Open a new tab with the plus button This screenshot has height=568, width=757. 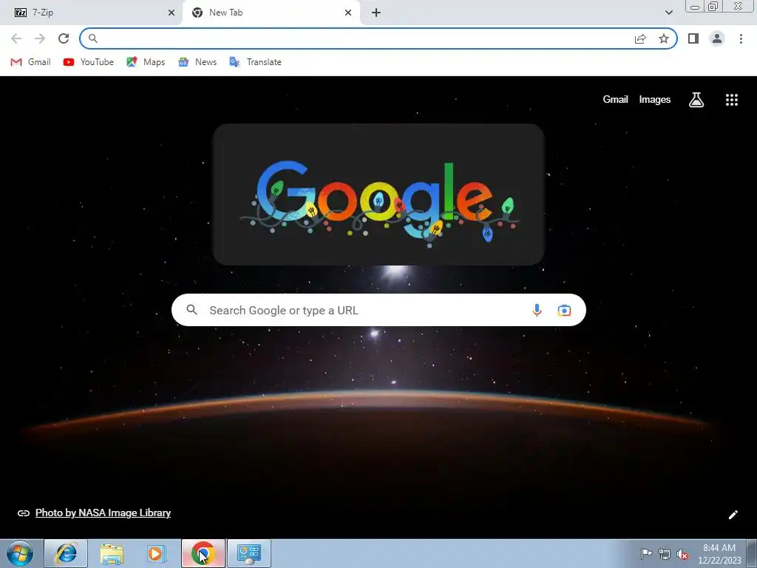[x=376, y=13]
